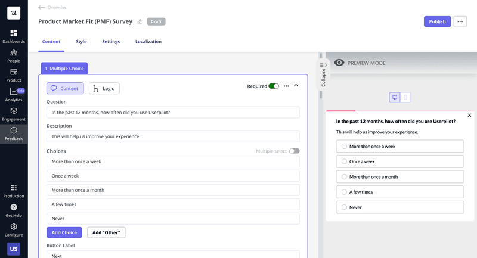This screenshot has width=477, height=258.
Task: Select 'Once a week' radio in preview
Action: pos(344,161)
